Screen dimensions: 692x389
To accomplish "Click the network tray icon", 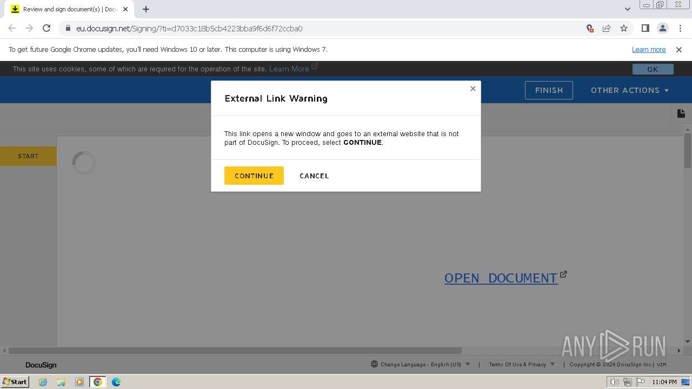I will point(627,382).
